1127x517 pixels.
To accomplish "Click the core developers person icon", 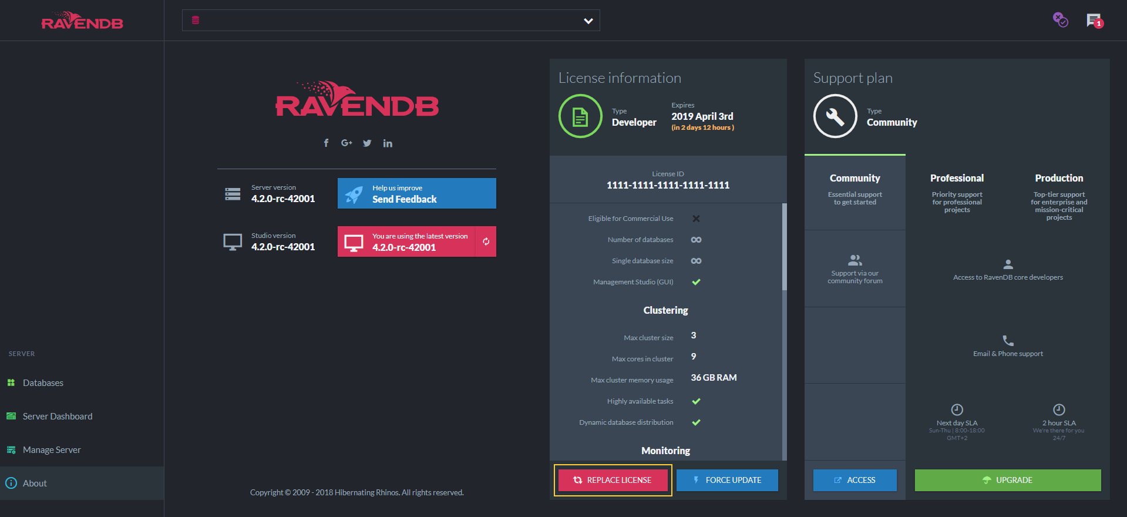I will [x=1008, y=264].
